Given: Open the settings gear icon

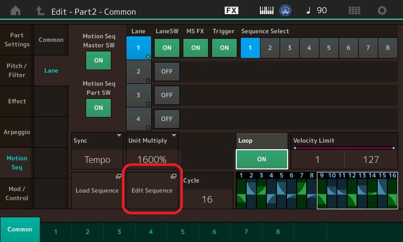Looking at the screenshot, I should (382, 11).
